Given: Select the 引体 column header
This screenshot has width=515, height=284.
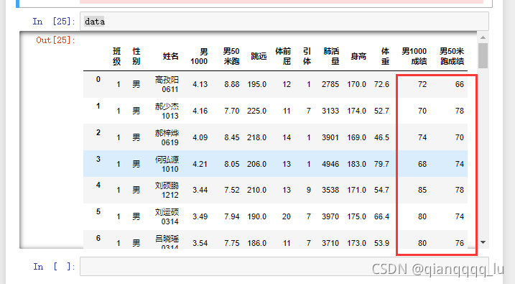Looking at the screenshot, I should click(x=307, y=56).
